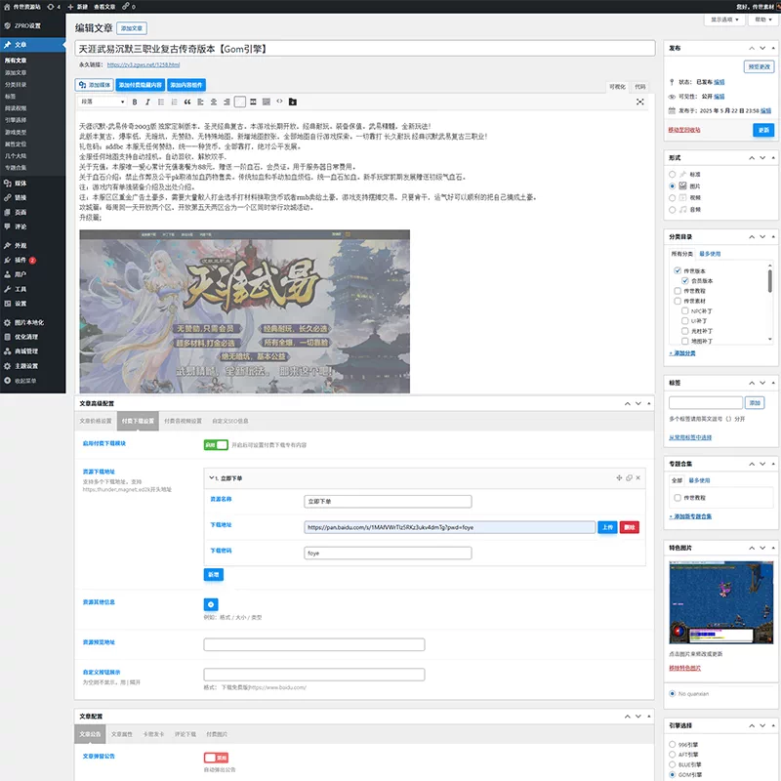
Task: Toggle bold formatting in editor toolbar
Action: (x=135, y=103)
